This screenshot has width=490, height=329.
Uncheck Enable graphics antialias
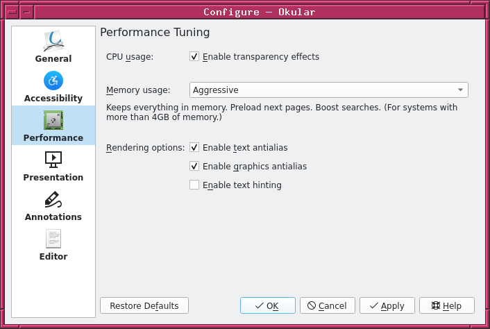tap(194, 167)
